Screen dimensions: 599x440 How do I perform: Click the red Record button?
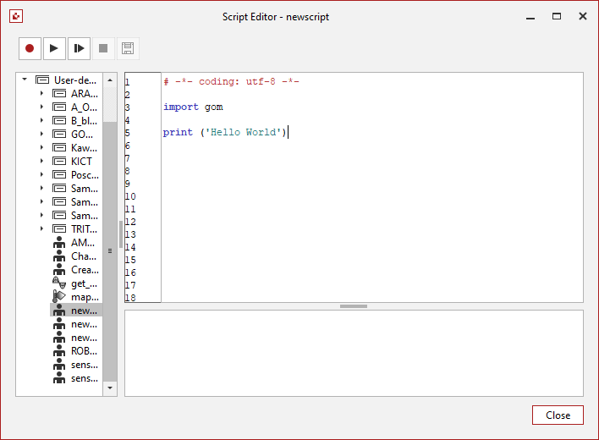[x=30, y=49]
